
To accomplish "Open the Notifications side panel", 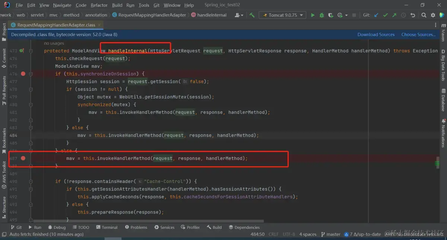I will pyautogui.click(x=443, y=133).
